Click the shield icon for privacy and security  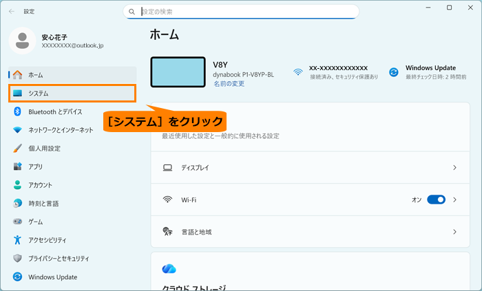point(17,258)
